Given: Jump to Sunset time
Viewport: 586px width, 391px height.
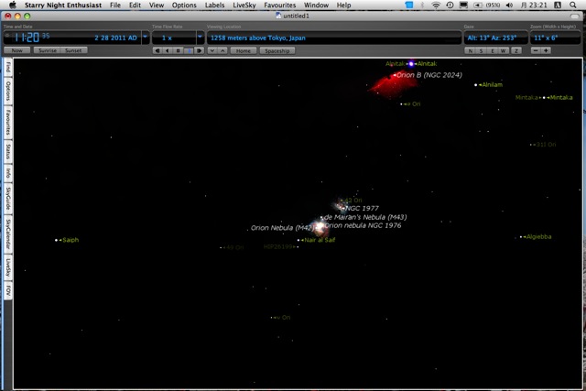Looking at the screenshot, I should click(x=73, y=50).
